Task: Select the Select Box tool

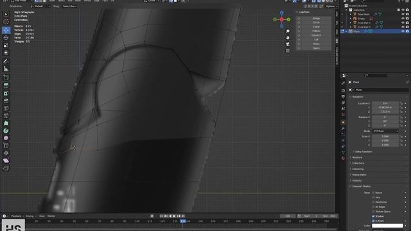Action: click(6, 14)
